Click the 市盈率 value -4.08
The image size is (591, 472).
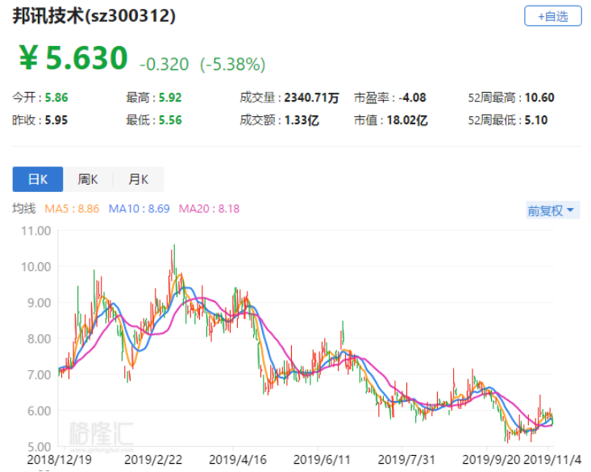pyautogui.click(x=412, y=98)
